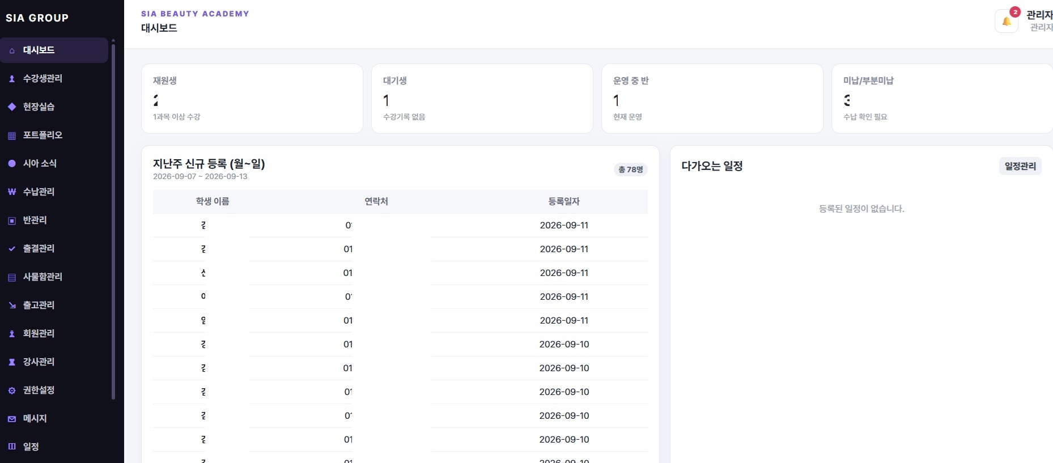Viewport: 1053px width, 463px height.
Task: Open the 대기생 summary card
Action: pyautogui.click(x=482, y=99)
